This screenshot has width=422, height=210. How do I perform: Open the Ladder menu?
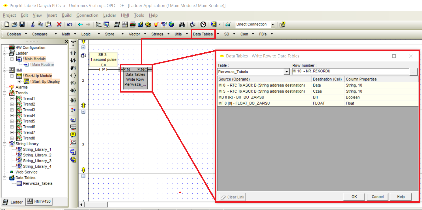click(x=109, y=15)
